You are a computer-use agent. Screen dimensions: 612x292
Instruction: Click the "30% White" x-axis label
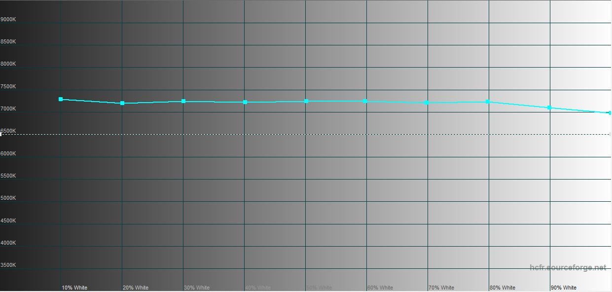(197, 288)
